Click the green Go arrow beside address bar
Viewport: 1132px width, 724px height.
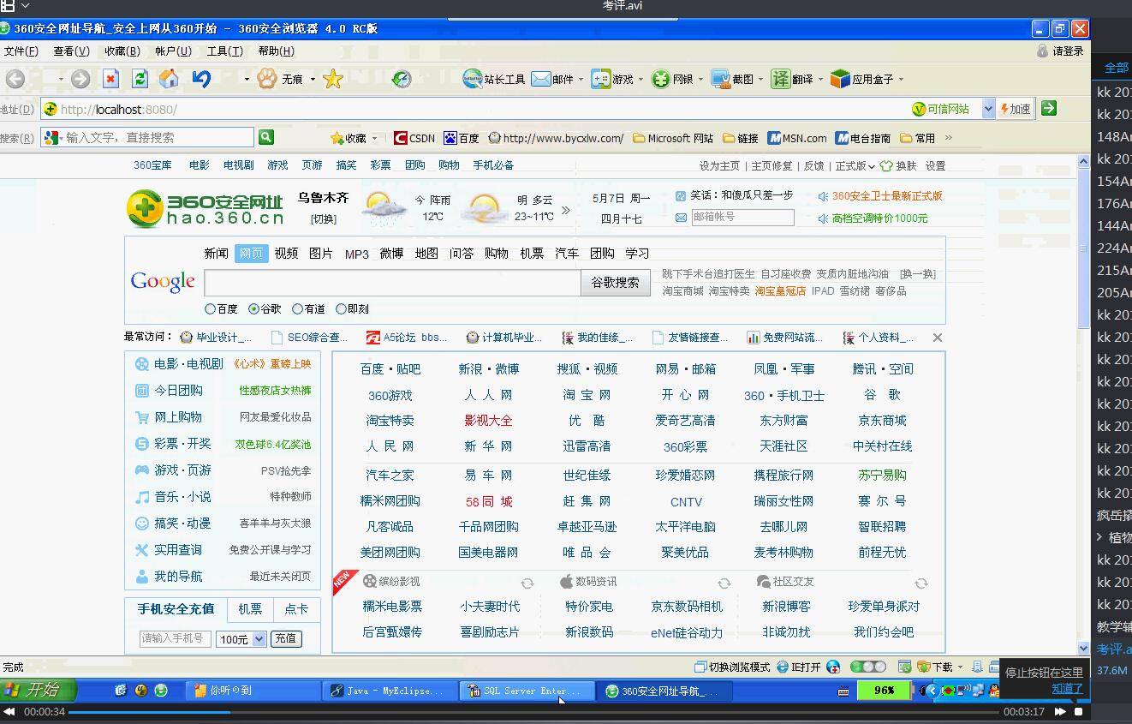point(1049,109)
